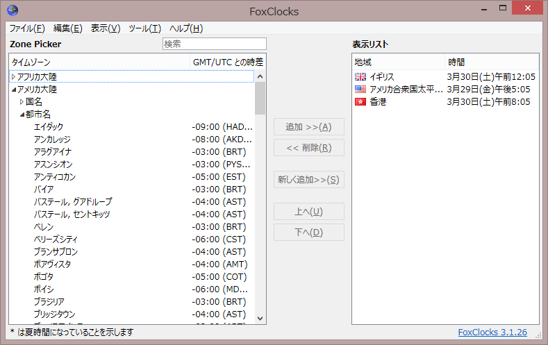
Task: Click the << 削除 button
Action: pos(308,148)
